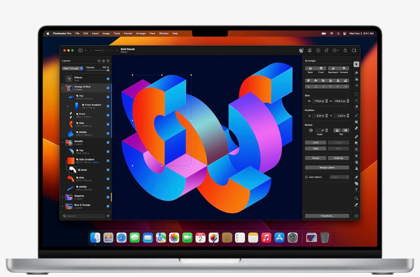Viewport: 420px width, 277px height.
Task: Open the Pass Through blend mode dropdown
Action: (73, 68)
